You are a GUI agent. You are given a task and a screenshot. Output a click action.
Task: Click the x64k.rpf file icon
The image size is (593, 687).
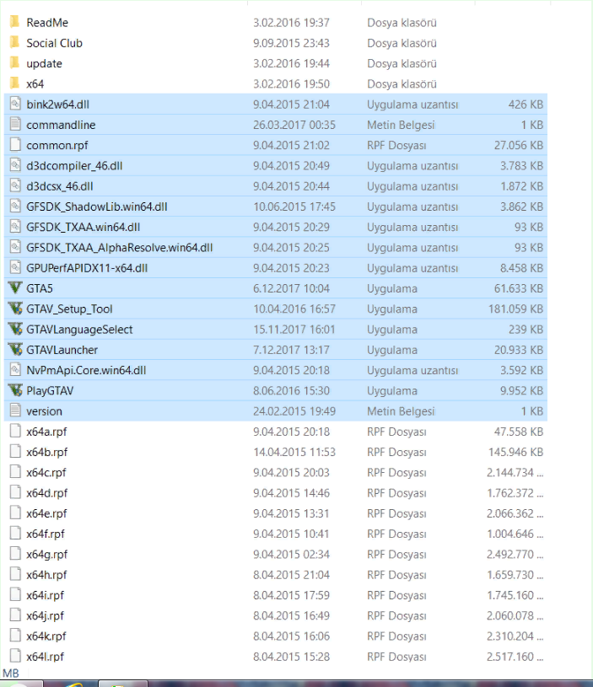click(x=15, y=636)
